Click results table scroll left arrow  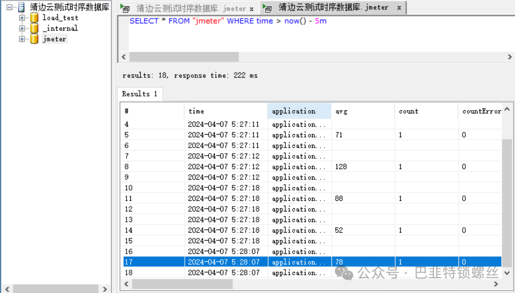point(127,284)
